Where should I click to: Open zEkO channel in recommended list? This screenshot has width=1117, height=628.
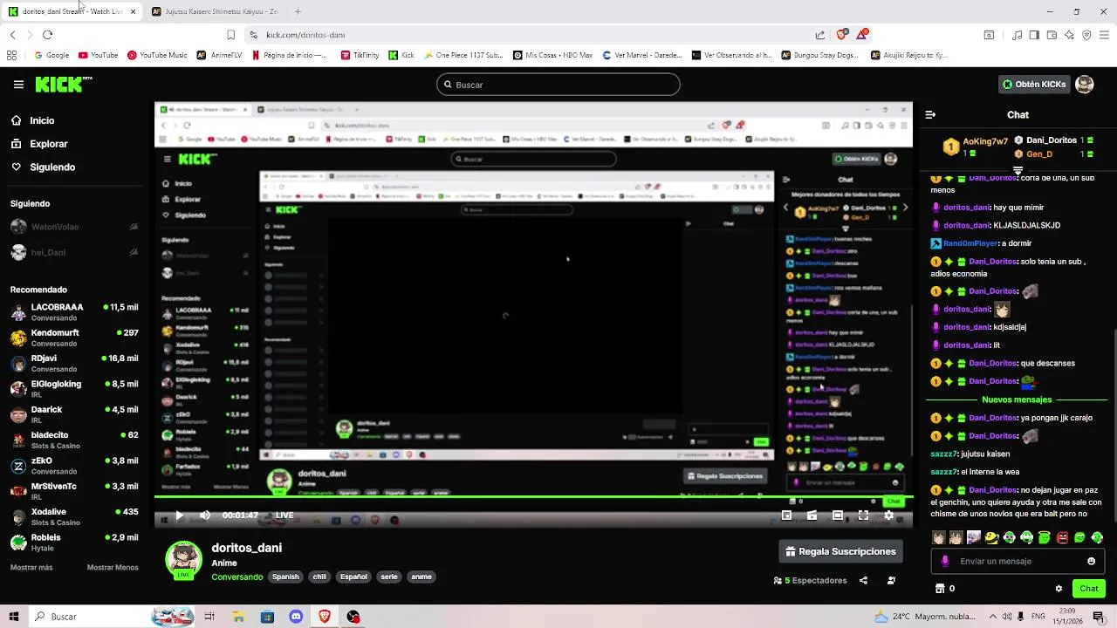pyautogui.click(x=74, y=465)
